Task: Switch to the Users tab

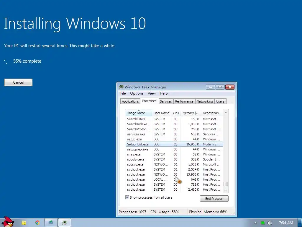Action: pos(220,101)
